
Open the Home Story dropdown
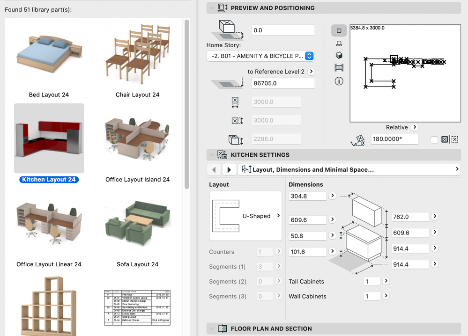[260, 56]
